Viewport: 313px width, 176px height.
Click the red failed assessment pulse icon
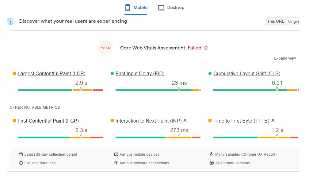pos(105,48)
